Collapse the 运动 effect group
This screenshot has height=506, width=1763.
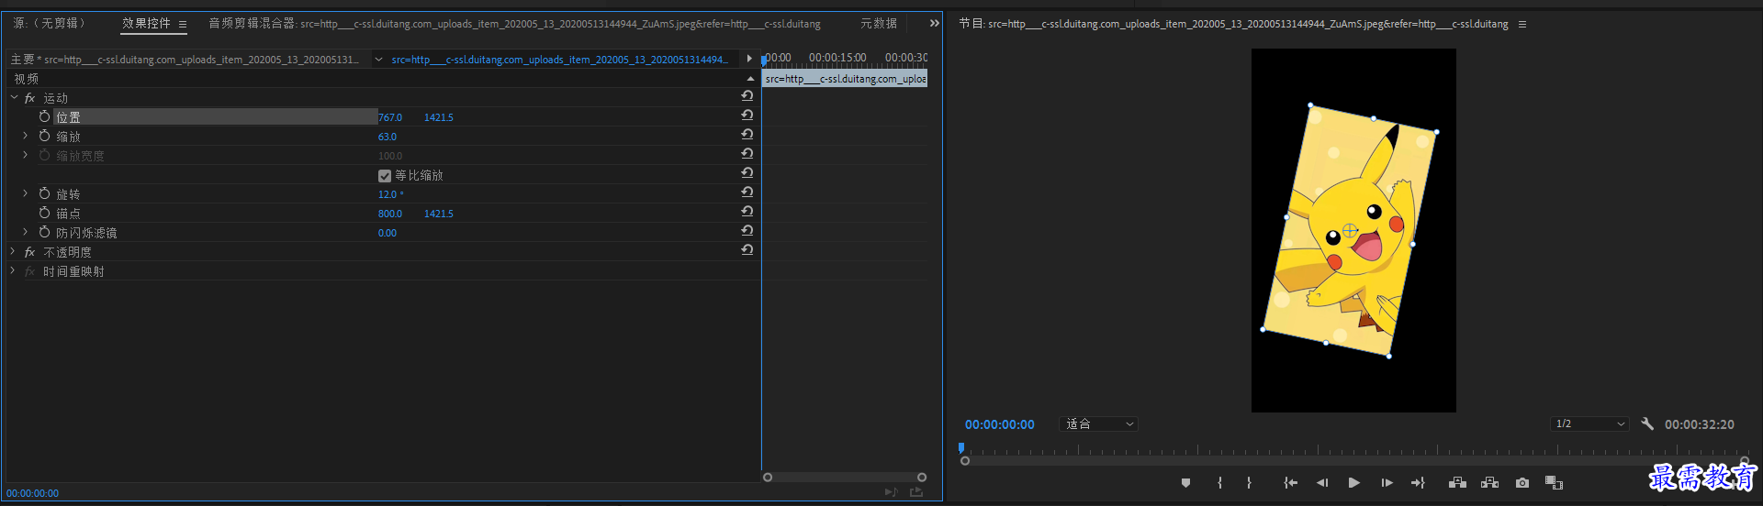[14, 97]
